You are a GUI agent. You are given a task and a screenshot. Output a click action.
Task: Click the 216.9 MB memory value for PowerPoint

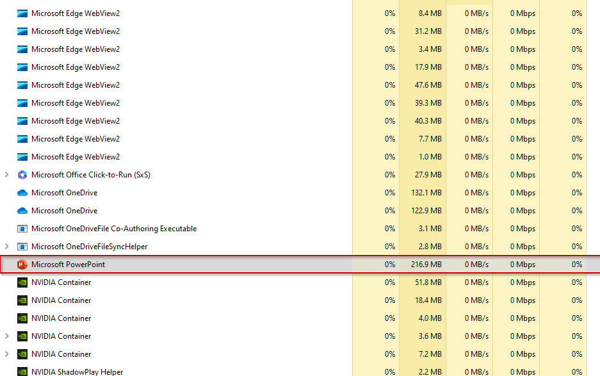pyautogui.click(x=426, y=265)
